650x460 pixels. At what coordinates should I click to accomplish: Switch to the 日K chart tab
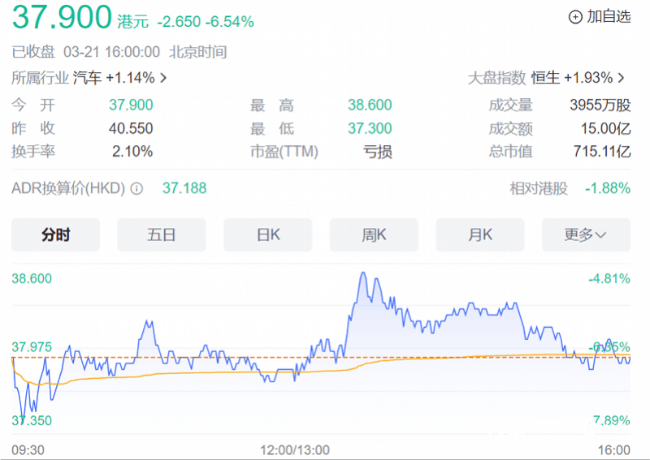coord(268,234)
